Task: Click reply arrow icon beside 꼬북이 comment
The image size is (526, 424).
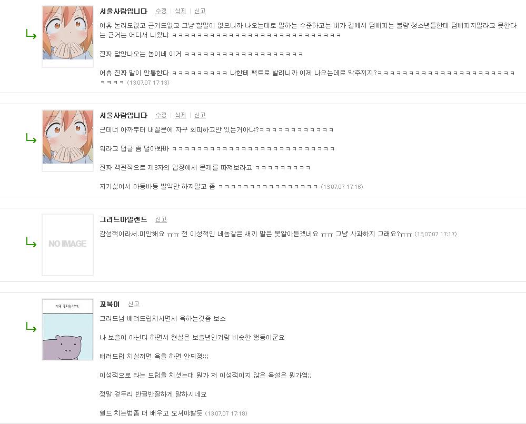Action: tap(31, 327)
